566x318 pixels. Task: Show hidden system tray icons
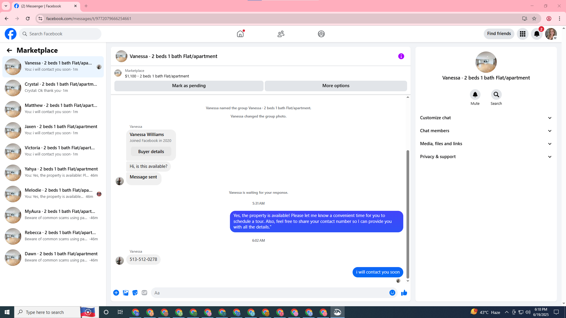(507, 312)
